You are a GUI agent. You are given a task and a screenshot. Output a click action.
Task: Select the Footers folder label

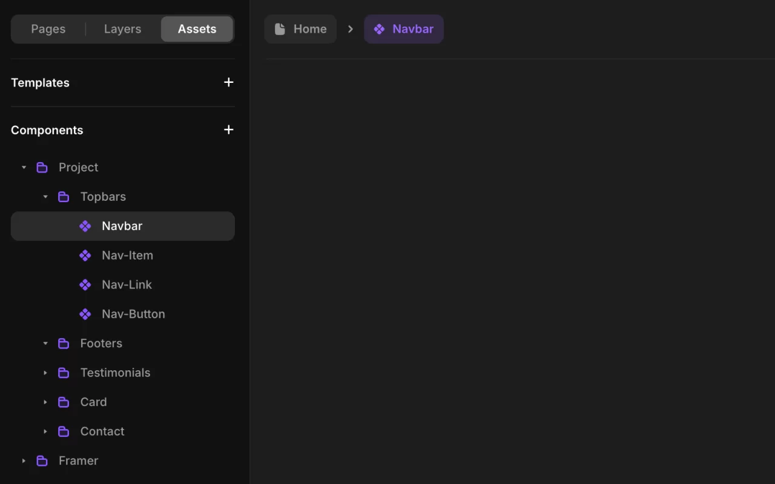pyautogui.click(x=101, y=344)
